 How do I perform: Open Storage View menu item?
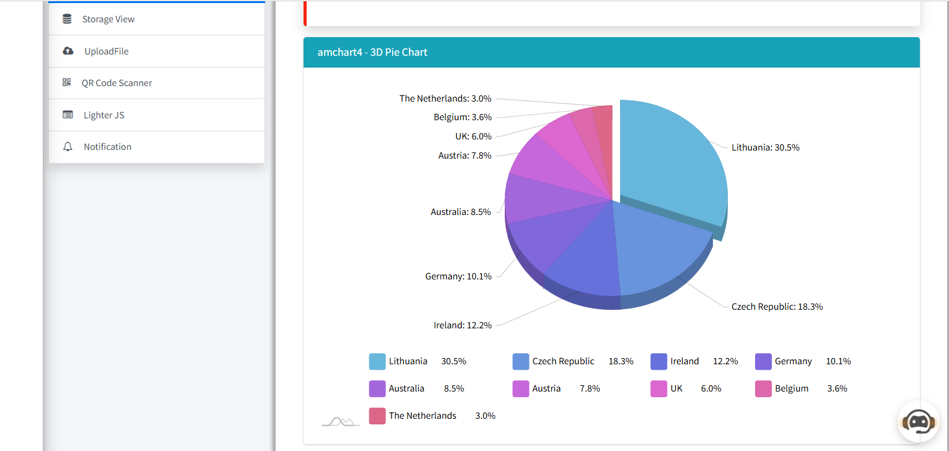(x=157, y=19)
